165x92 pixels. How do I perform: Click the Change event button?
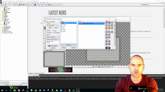[x=73, y=48]
